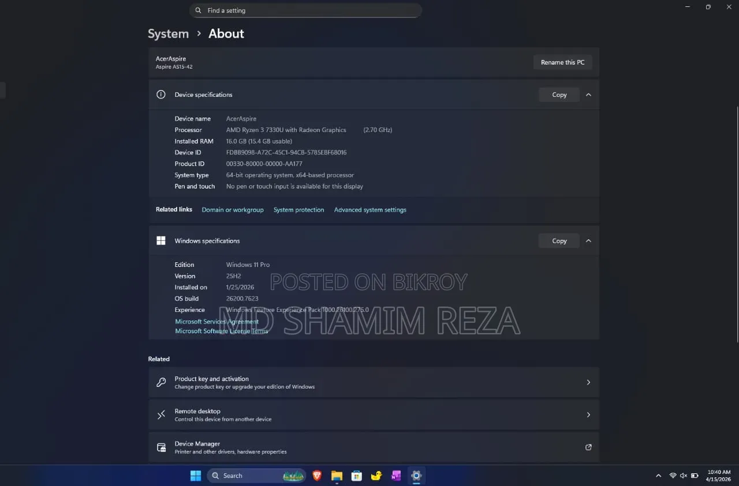Open the Windows Start menu
Image resolution: width=739 pixels, height=486 pixels.
coord(196,476)
